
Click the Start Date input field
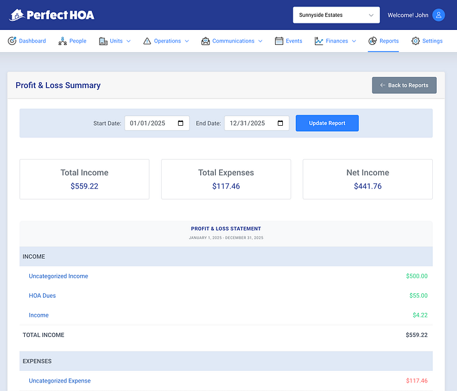[x=157, y=123]
